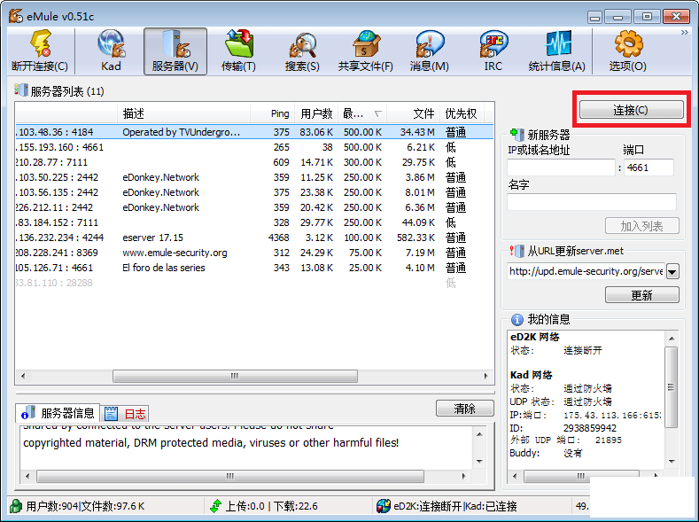This screenshot has width=699, height=522.
Task: Select server row .155.193.160 : 4661
Action: 254,147
